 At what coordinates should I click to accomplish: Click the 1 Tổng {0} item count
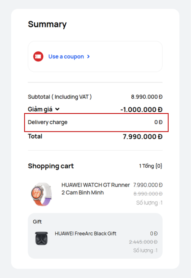coord(150,166)
